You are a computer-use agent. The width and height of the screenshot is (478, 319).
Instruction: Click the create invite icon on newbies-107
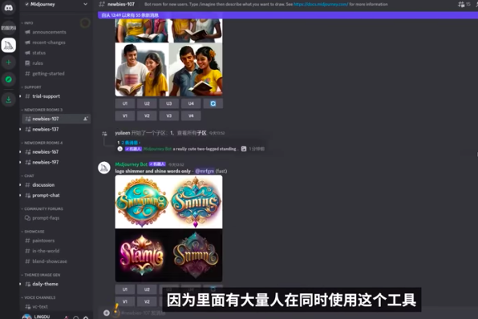(x=86, y=119)
